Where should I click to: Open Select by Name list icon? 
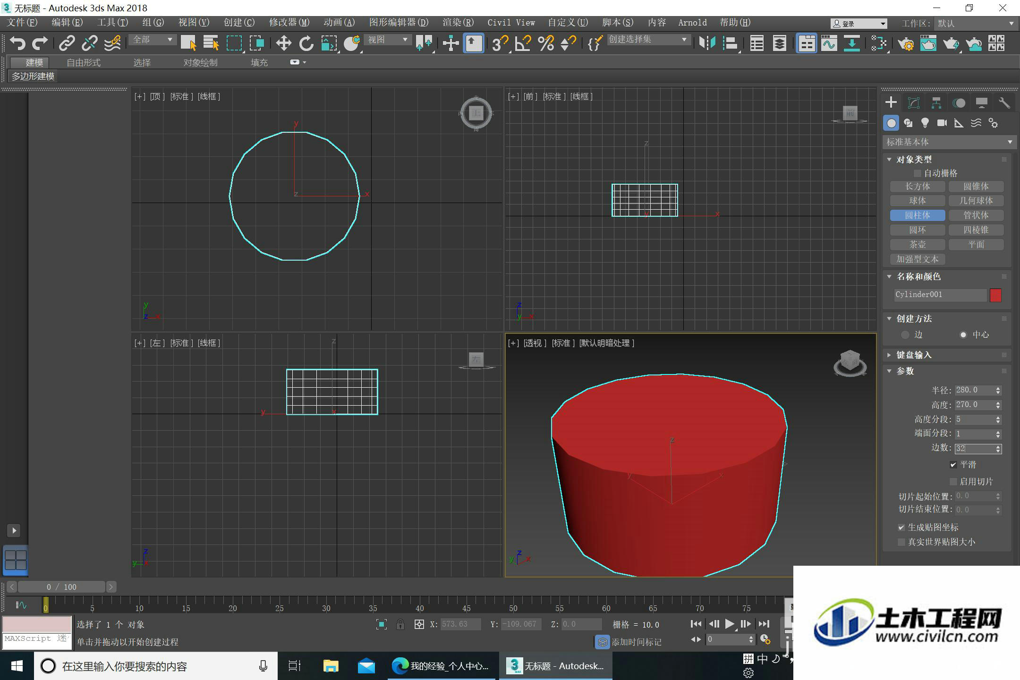(211, 43)
